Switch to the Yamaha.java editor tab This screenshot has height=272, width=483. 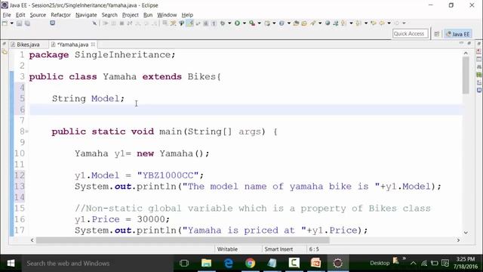point(72,45)
